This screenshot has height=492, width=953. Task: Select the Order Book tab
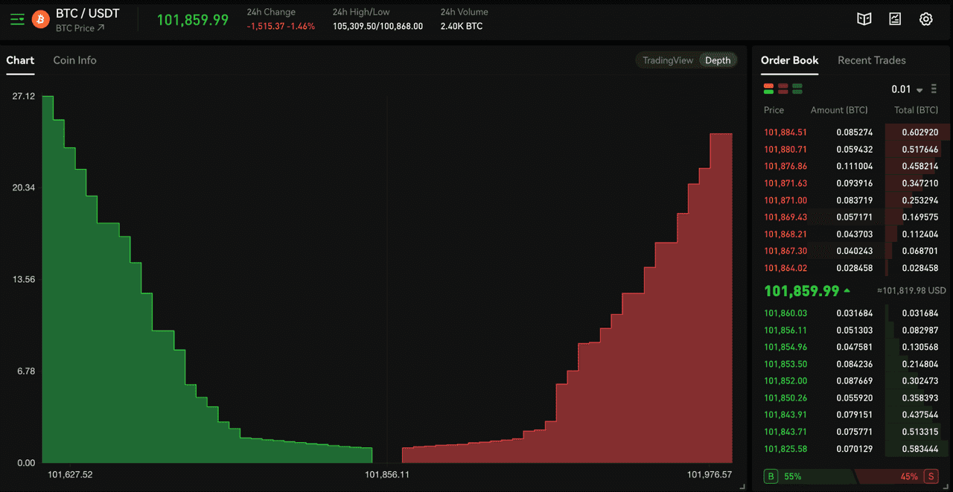click(x=789, y=60)
